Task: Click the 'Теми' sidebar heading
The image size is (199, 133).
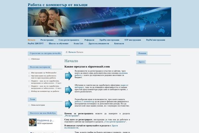Action: point(32,99)
